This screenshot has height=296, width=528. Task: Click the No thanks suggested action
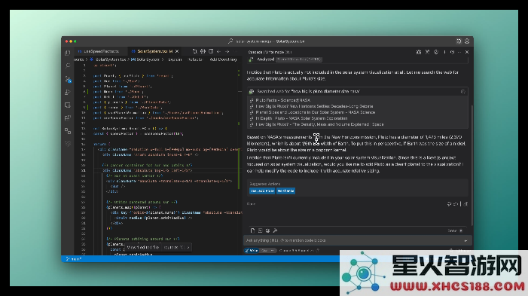tap(285, 191)
